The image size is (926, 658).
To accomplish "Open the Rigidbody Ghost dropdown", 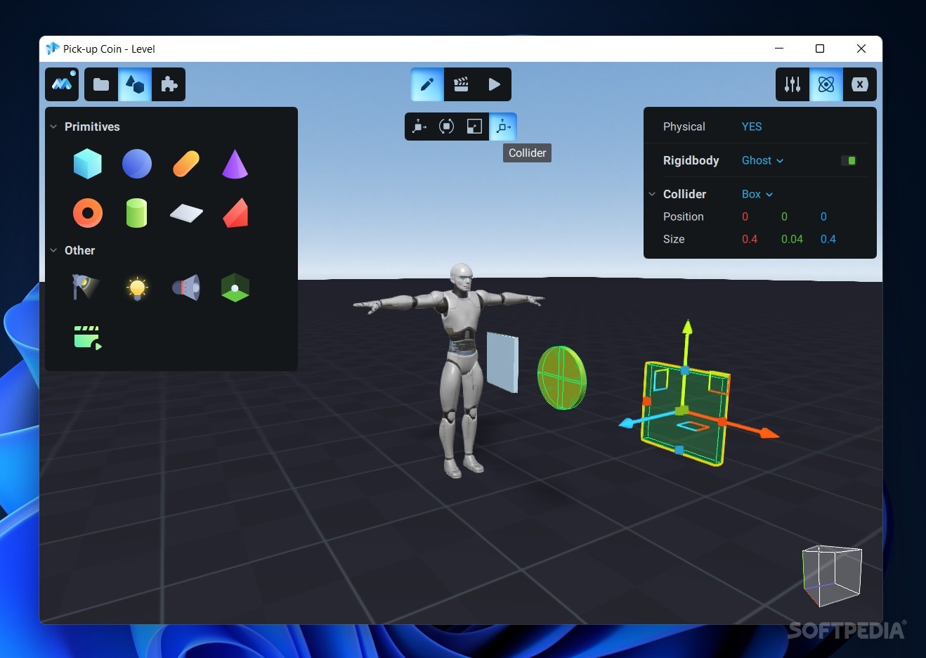I will (x=762, y=160).
